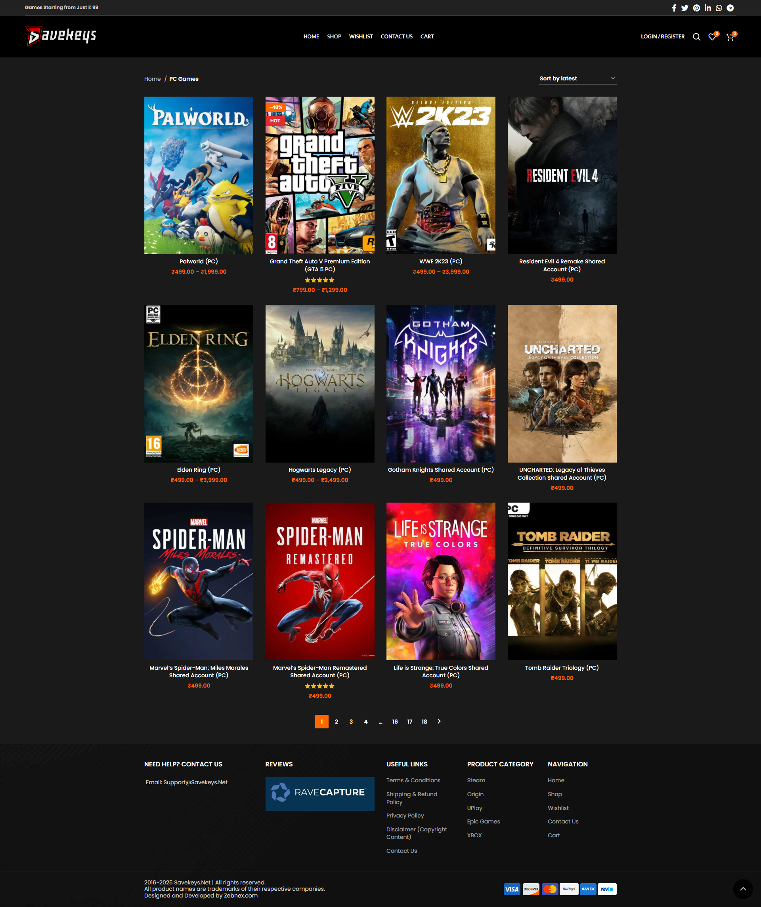
Task: Click the Elden Ring (PC) title link
Action: click(x=199, y=469)
